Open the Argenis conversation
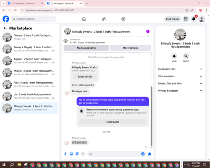 pos(29,61)
